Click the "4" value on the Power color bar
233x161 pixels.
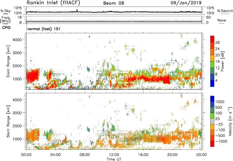click(216, 80)
